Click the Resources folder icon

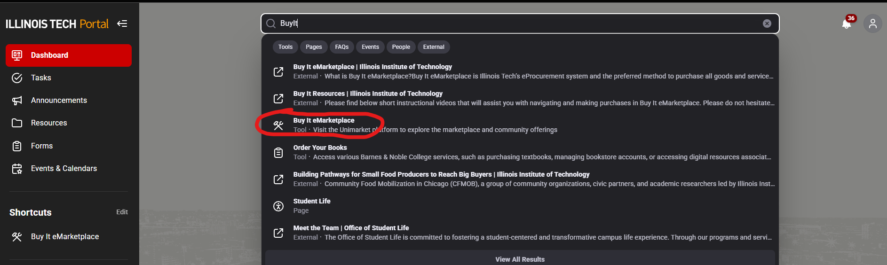tap(17, 123)
